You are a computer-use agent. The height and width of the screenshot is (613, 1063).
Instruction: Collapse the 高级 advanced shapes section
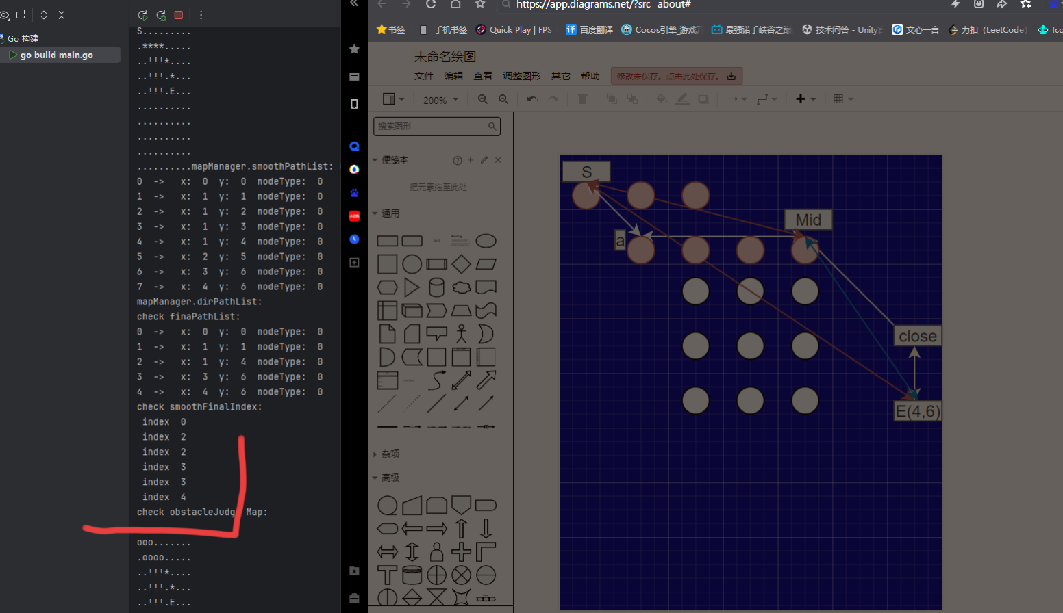point(386,478)
